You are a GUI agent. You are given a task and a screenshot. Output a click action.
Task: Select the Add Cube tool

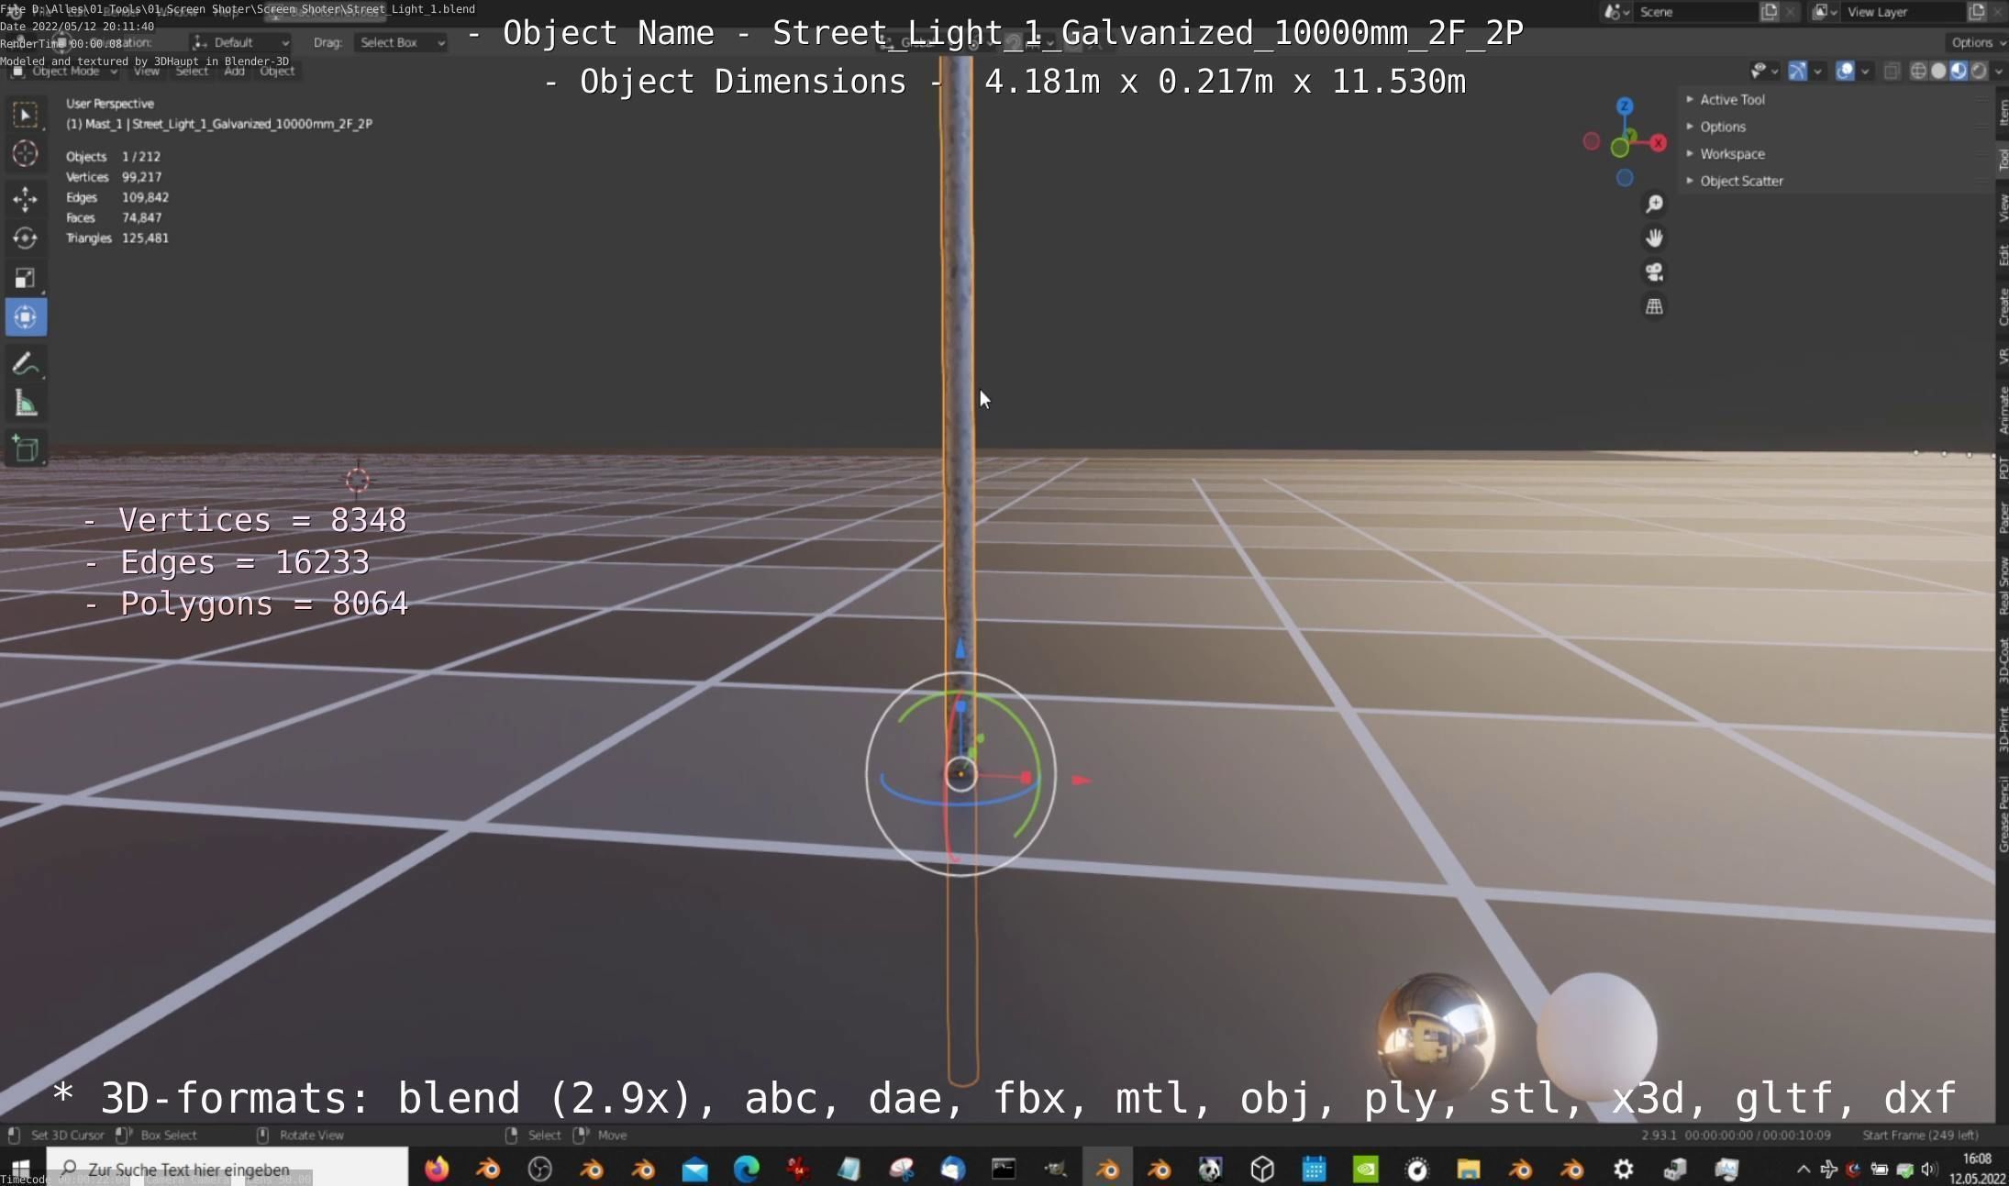25,449
